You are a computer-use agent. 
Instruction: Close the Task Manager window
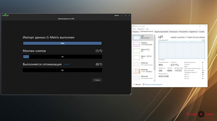tap(205, 26)
